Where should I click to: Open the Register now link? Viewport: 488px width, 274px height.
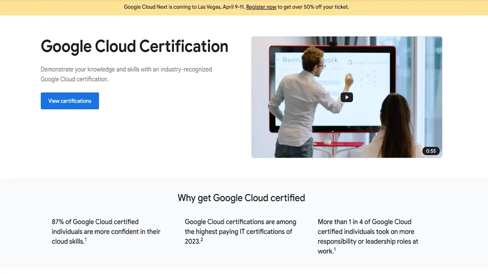(x=261, y=7)
